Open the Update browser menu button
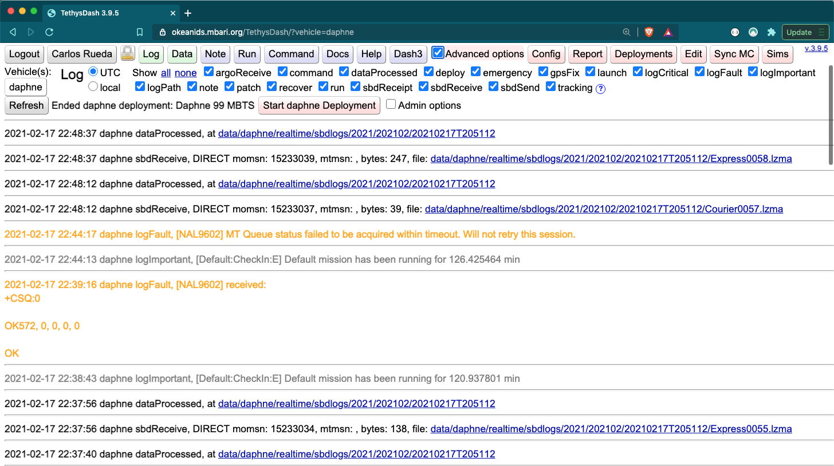Viewport: 834px width, 466px height. pos(805,32)
